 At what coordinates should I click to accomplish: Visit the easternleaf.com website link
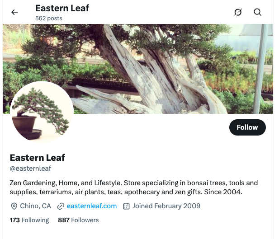click(x=92, y=206)
